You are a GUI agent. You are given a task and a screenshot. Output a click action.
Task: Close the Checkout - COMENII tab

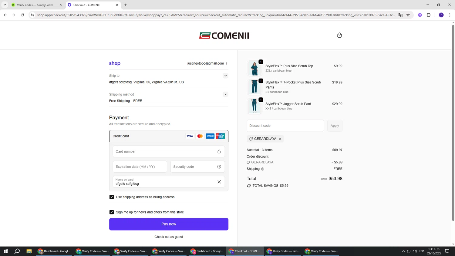(x=117, y=5)
